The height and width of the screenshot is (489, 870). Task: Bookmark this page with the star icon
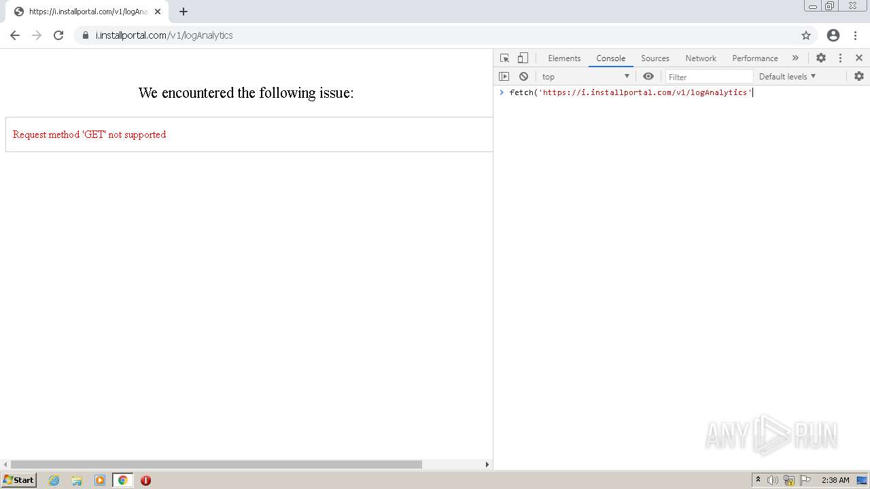tap(806, 35)
